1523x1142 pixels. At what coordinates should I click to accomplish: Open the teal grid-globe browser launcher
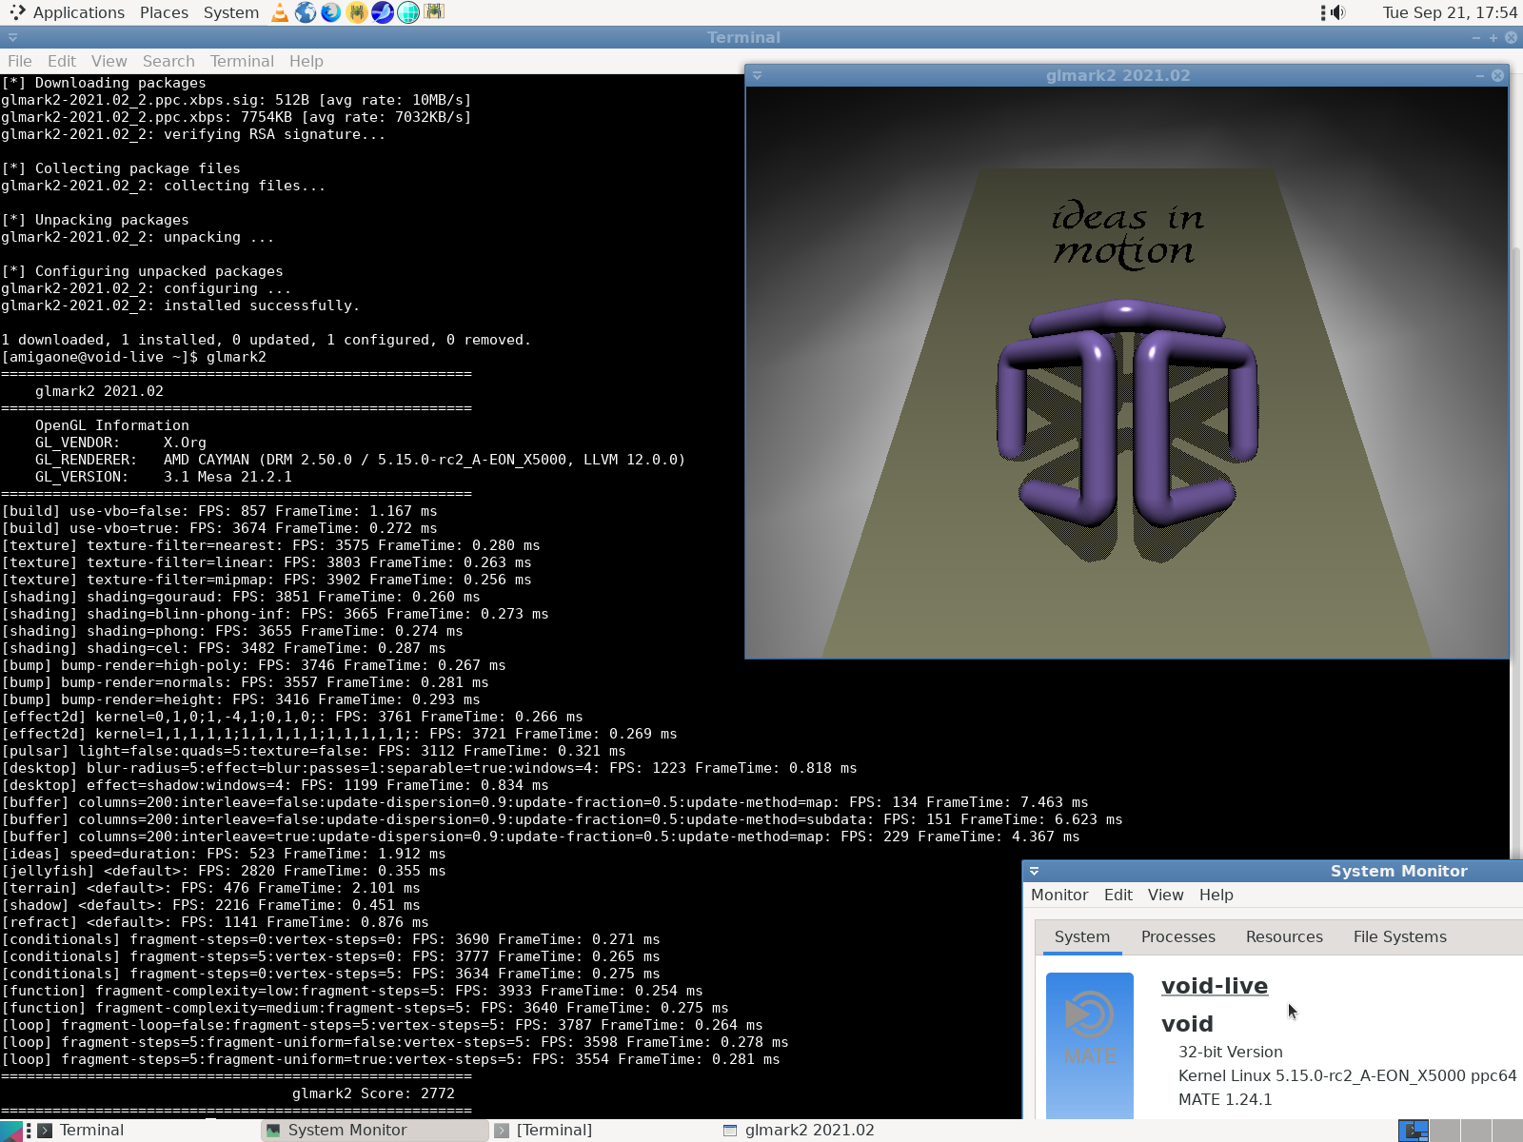coord(408,12)
